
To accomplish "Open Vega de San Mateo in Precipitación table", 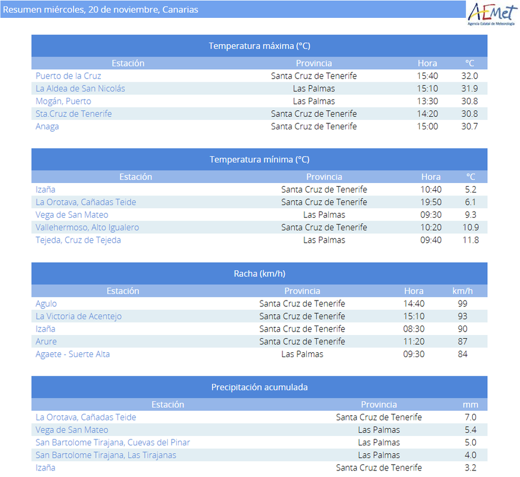I will (72, 430).
